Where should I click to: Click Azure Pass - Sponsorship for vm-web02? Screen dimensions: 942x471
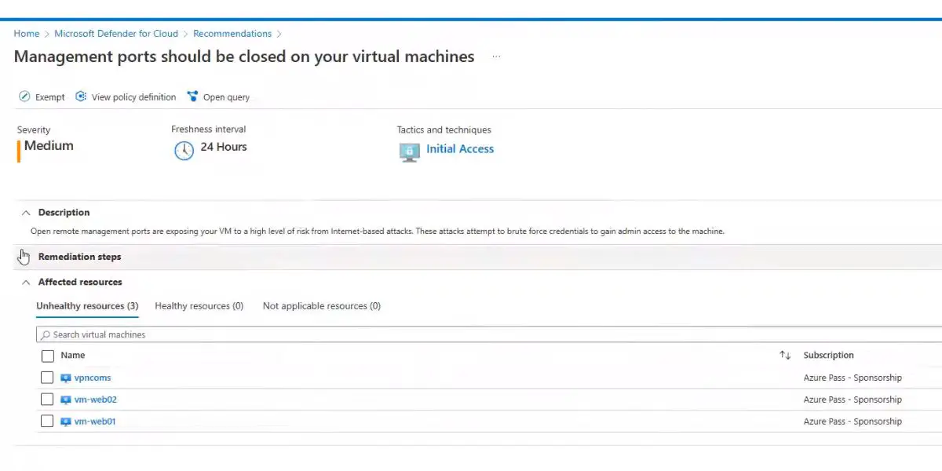pyautogui.click(x=853, y=400)
